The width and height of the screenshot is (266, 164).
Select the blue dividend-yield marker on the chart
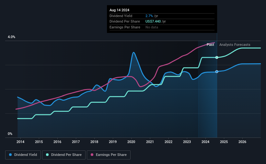click(x=217, y=72)
